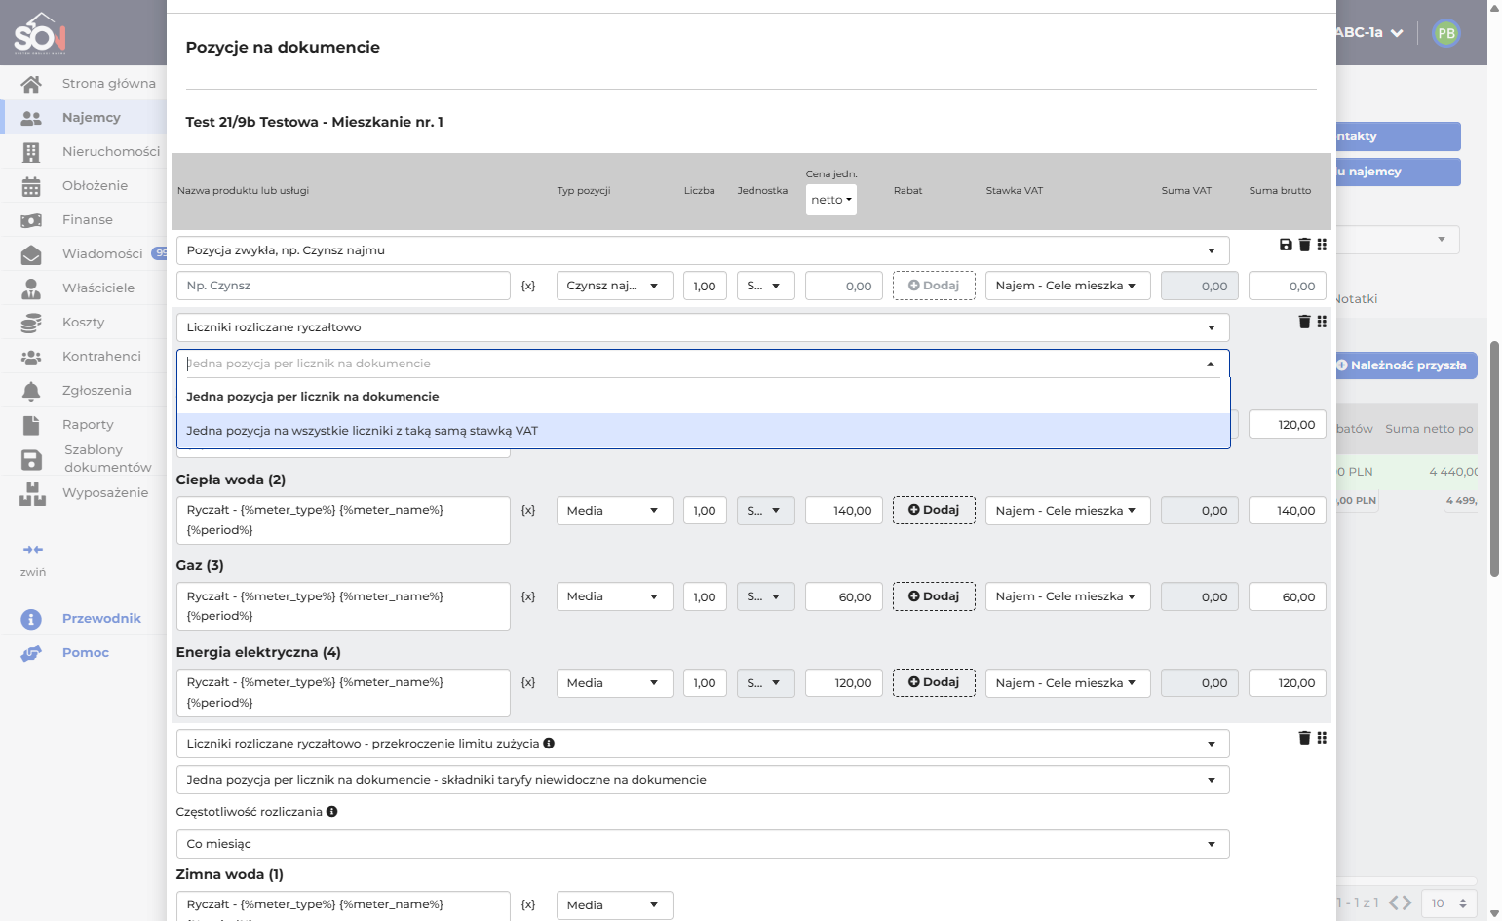Delete the 'Pozycja zwykła' row with trash icon
The image size is (1502, 921).
[x=1304, y=245]
